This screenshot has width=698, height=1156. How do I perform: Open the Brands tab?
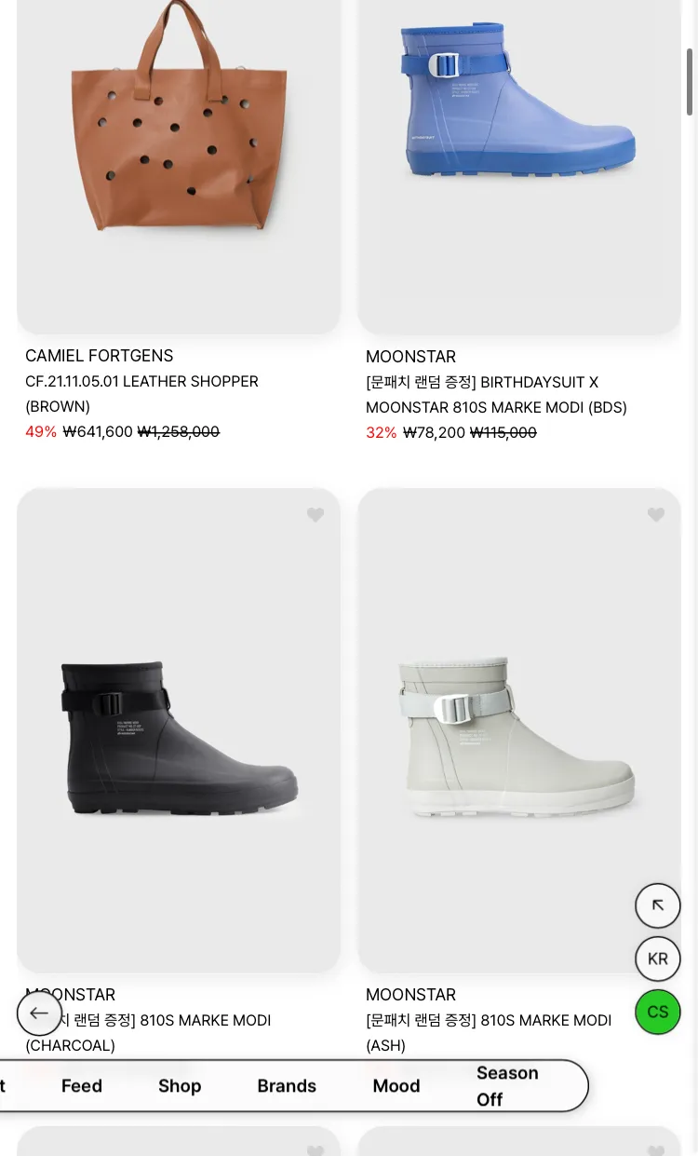[287, 1086]
